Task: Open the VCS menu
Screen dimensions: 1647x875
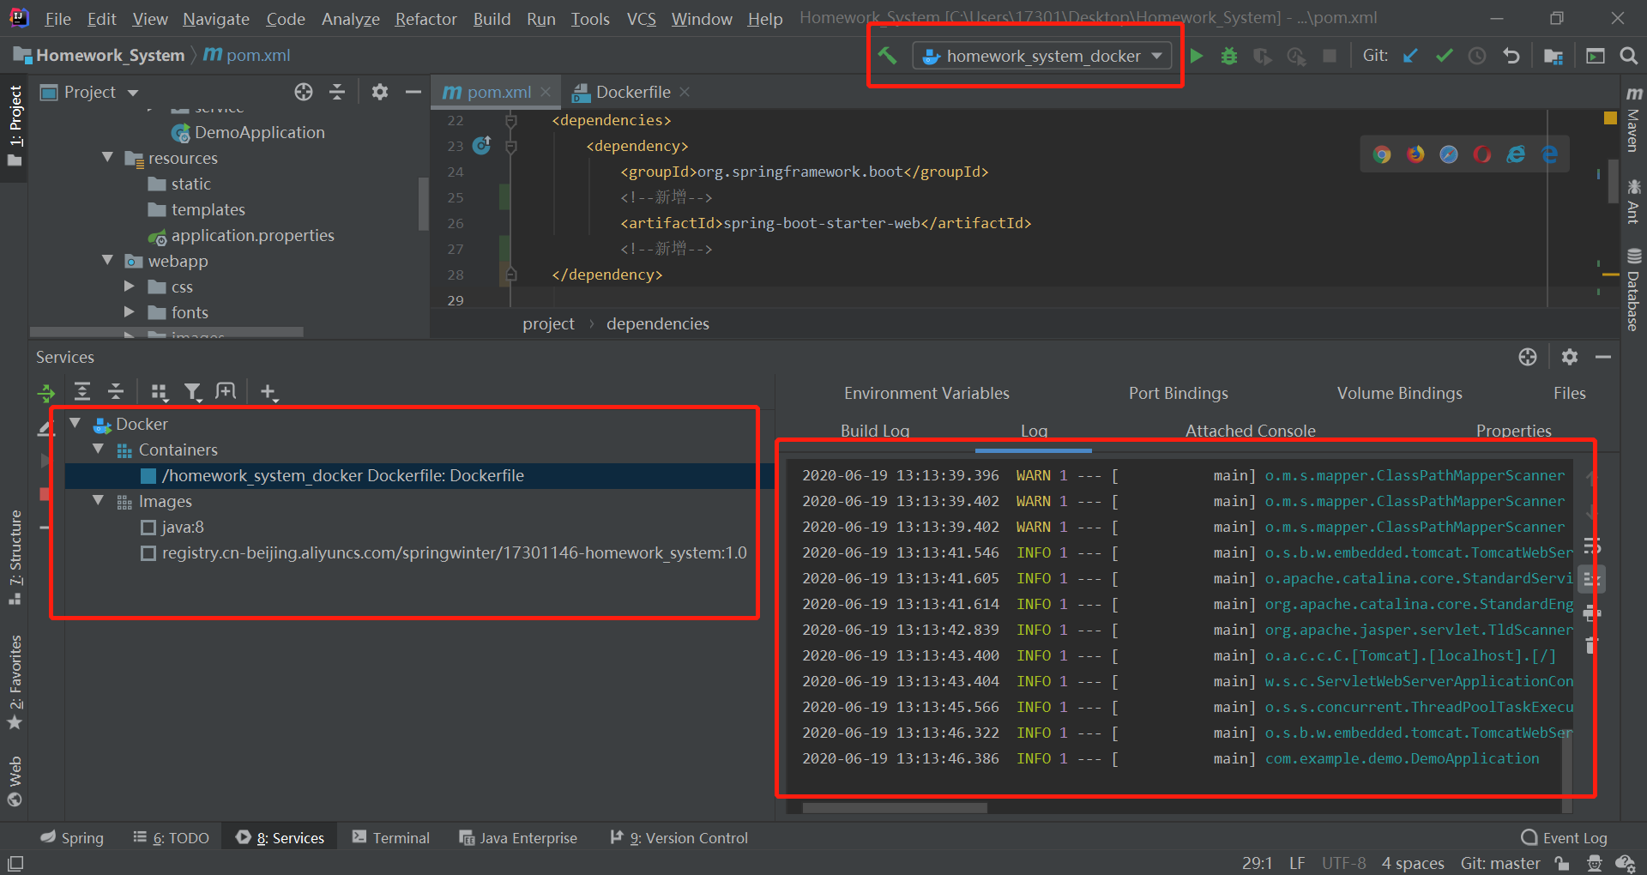Action: [x=641, y=18]
